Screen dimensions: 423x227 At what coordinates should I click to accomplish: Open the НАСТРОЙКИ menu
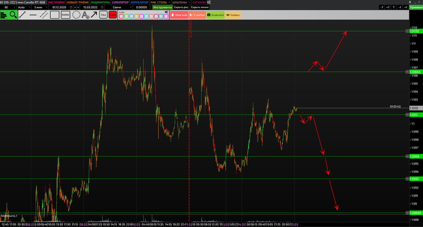pyautogui.click(x=57, y=2)
